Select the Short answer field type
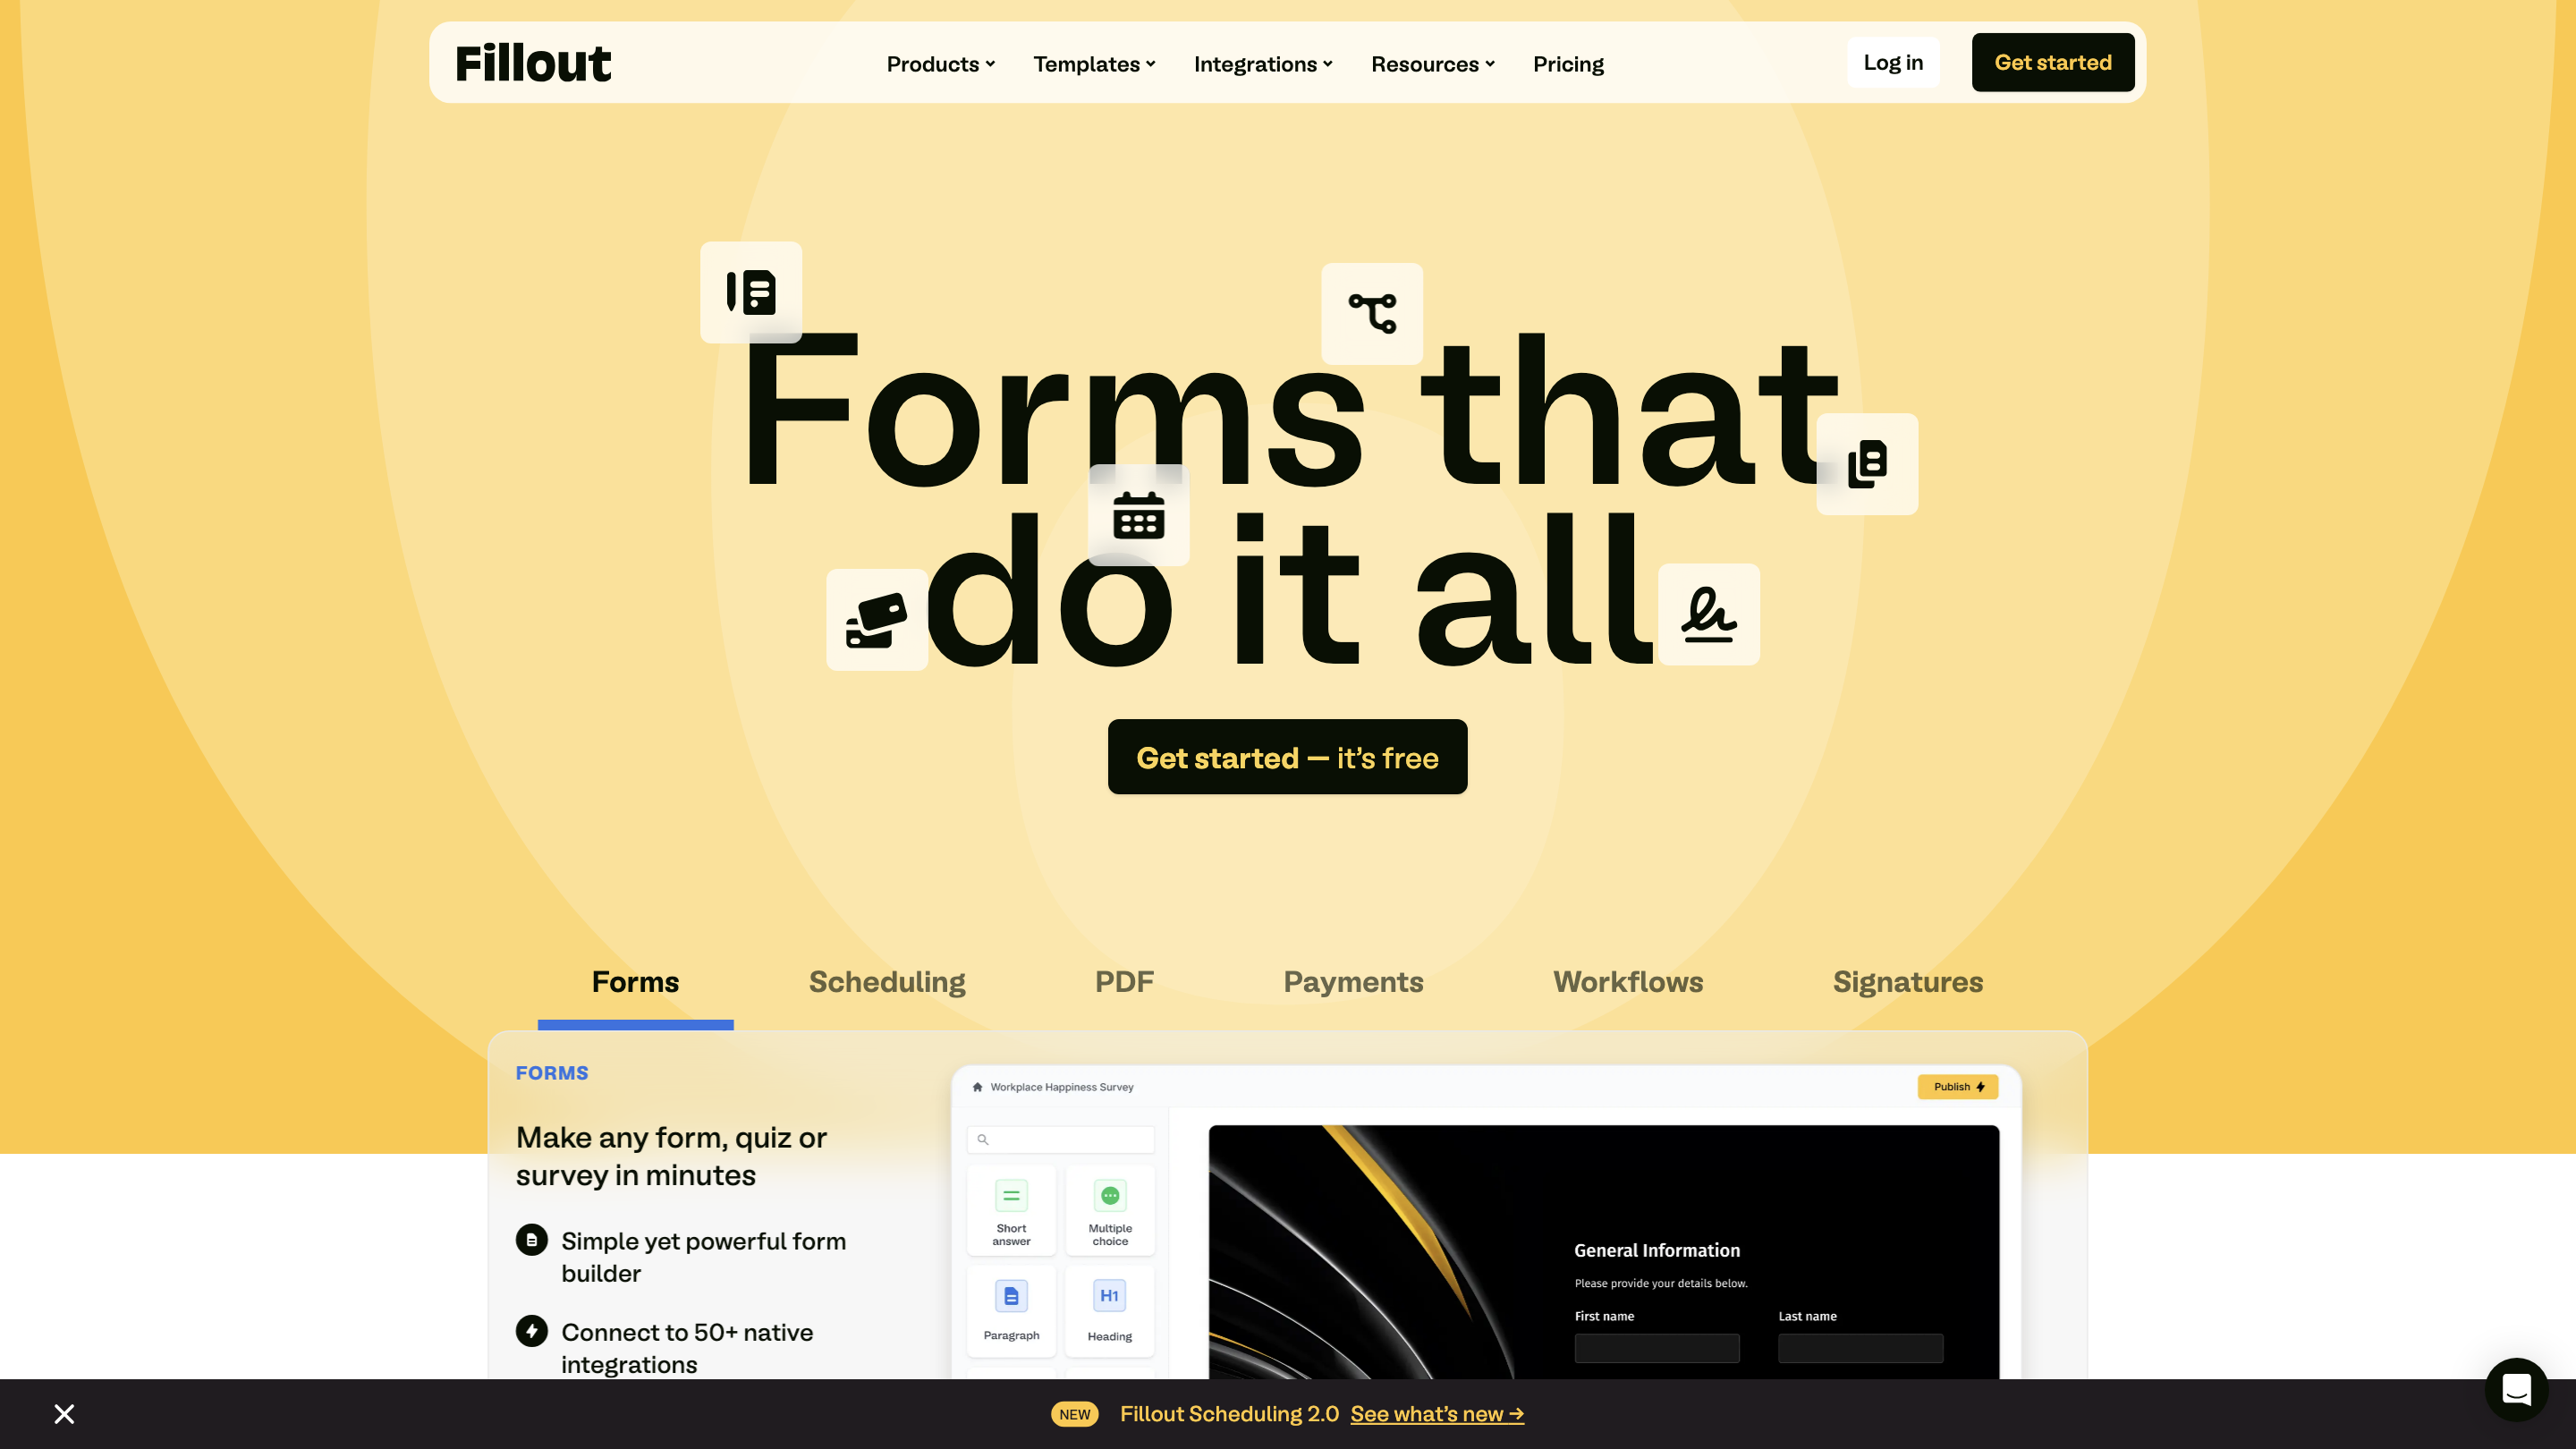This screenshot has height=1449, width=2576. 1011,1211
